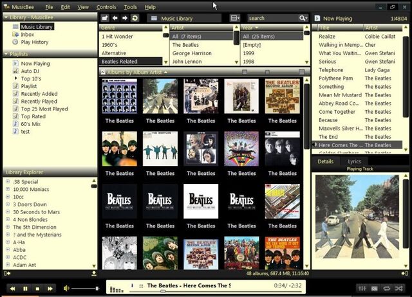The width and height of the screenshot is (412, 297).
Task: Click the Abbey Road now-playing artwork
Action: pyautogui.click(x=357, y=217)
